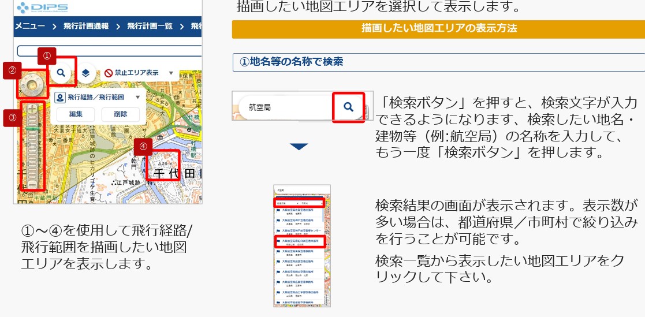
Task: Click the DIPS logo
Action: pos(42,8)
